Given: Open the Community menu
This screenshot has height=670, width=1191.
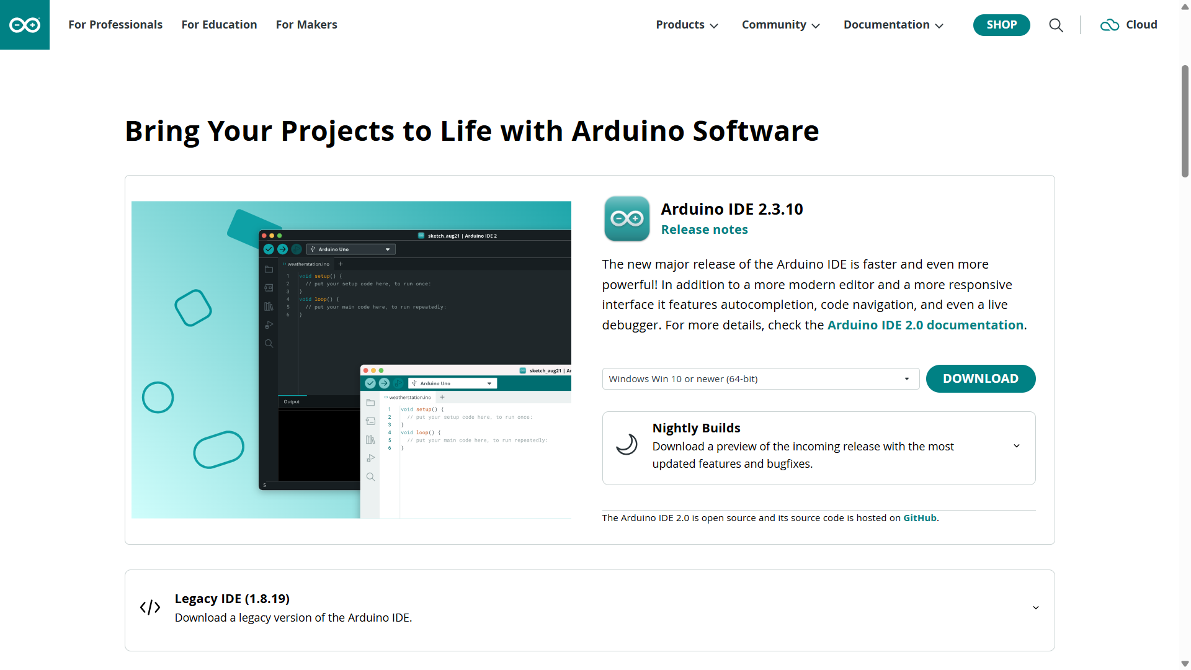Looking at the screenshot, I should 781,25.
